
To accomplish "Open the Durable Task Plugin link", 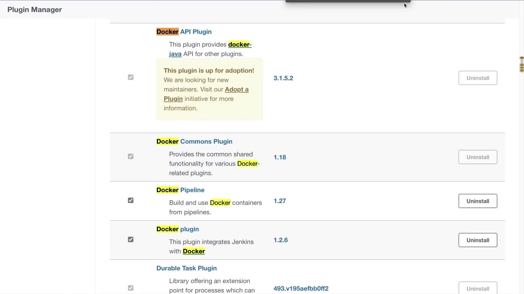I will coord(187,268).
